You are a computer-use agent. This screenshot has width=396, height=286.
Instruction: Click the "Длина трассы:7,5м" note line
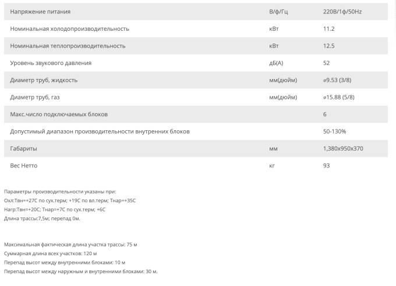coord(42,219)
